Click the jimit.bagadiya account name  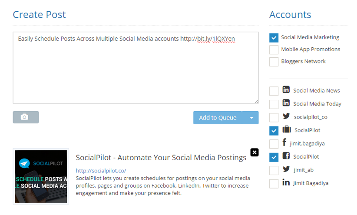tap(307, 143)
